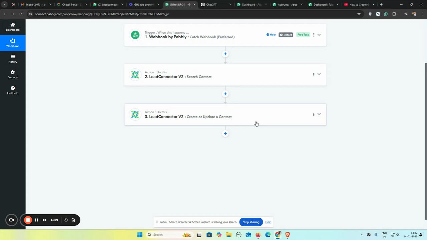Click the LeadConnector icon in step 2
427x240 pixels.
135,75
